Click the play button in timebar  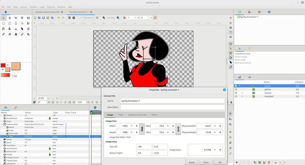tap(61, 102)
